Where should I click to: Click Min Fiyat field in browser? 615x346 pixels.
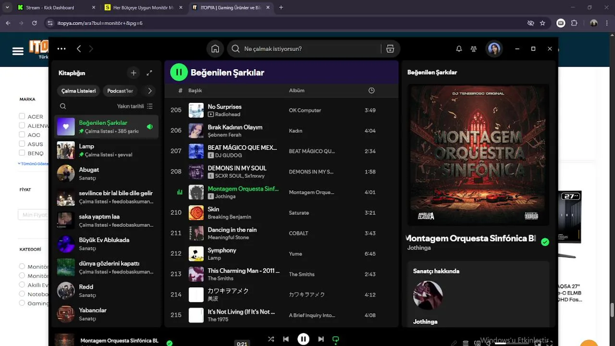pos(33,215)
